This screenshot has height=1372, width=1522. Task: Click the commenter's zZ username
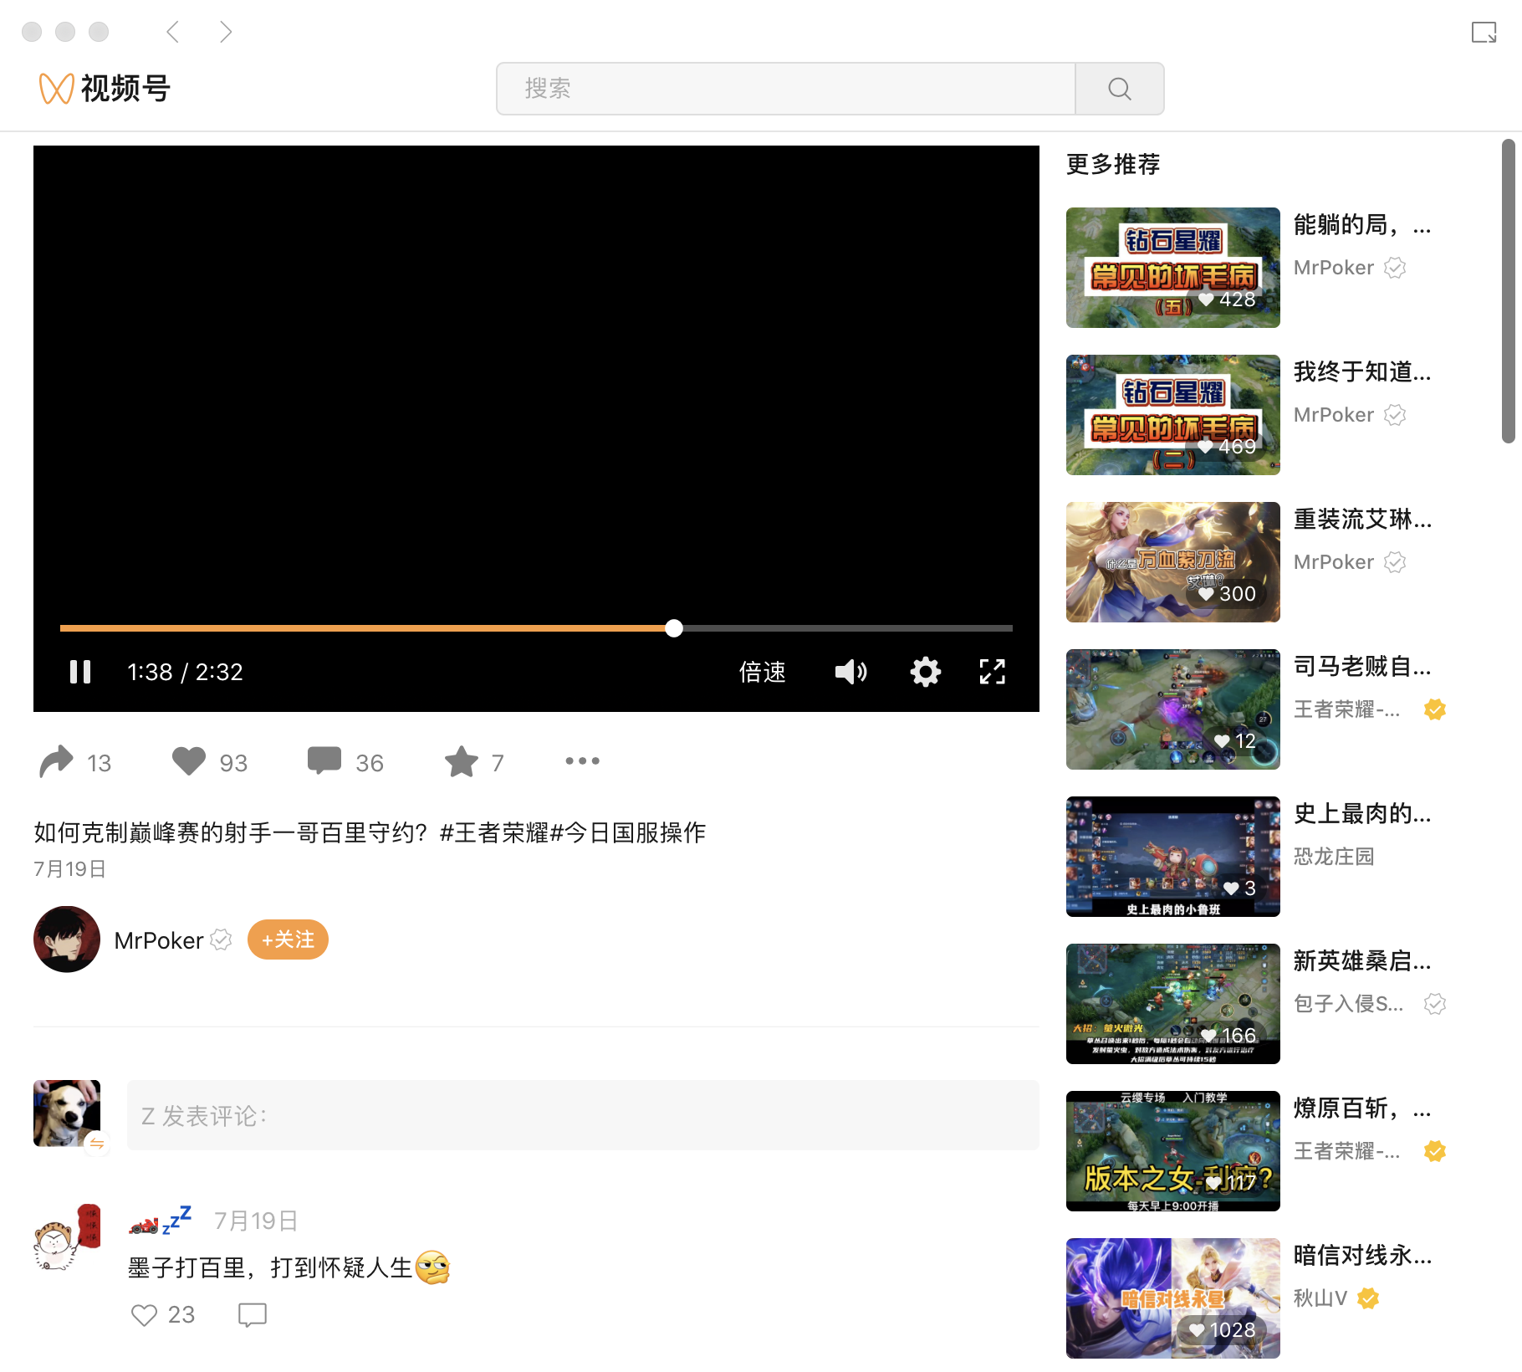[x=161, y=1221]
